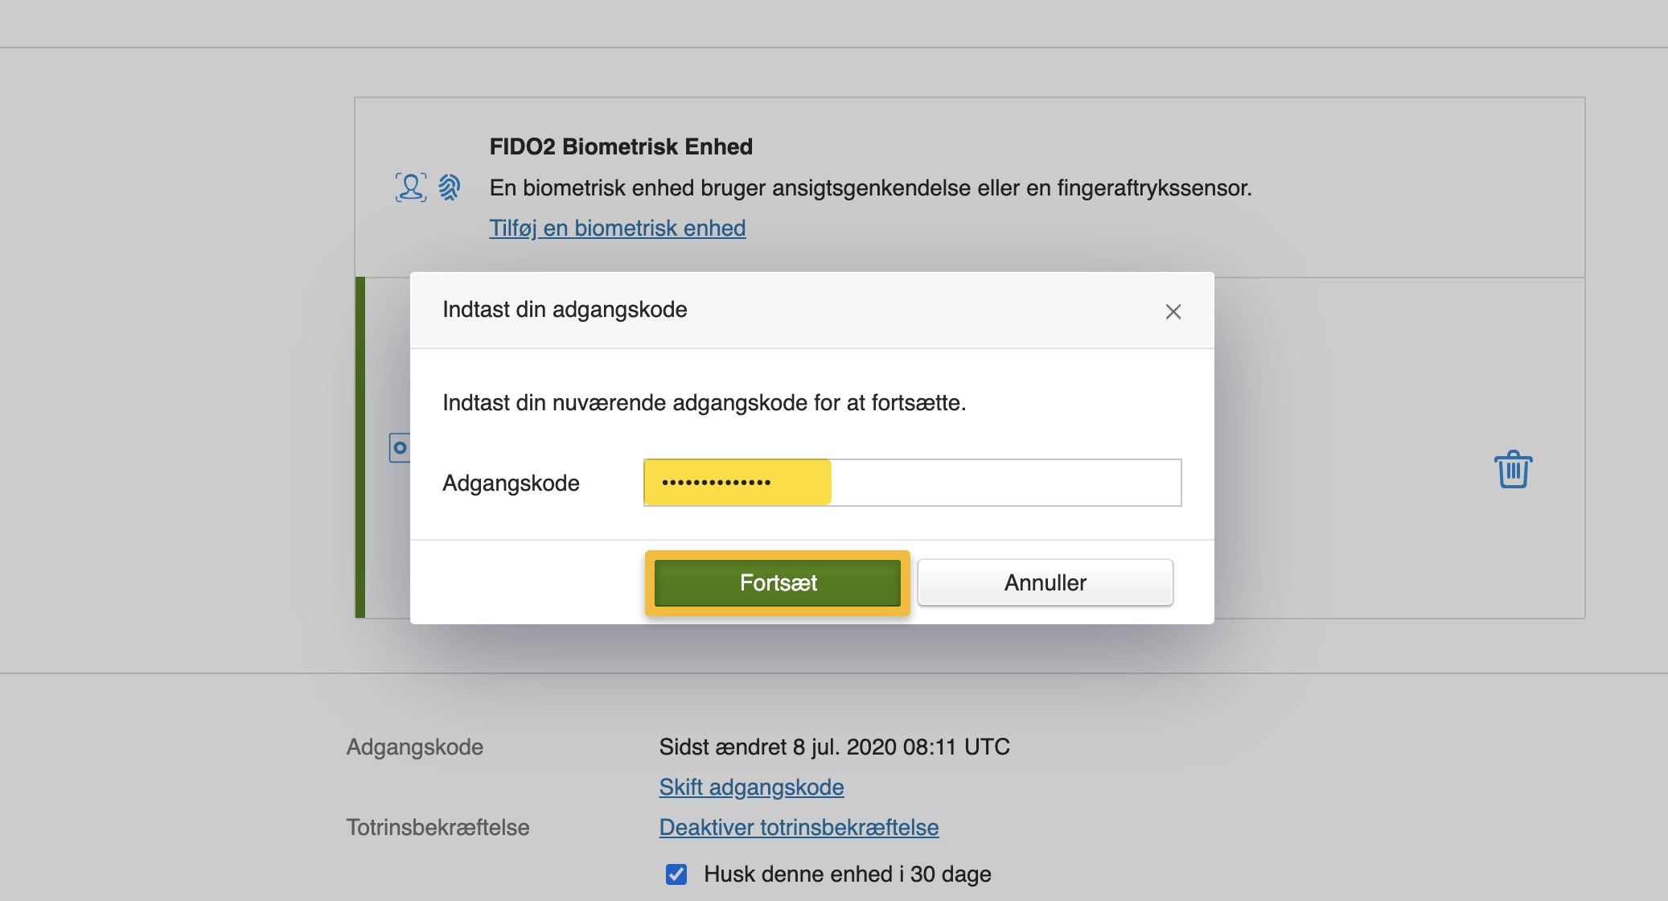Select the face recognition icon
Screen dimensions: 1668x901
[x=410, y=187]
